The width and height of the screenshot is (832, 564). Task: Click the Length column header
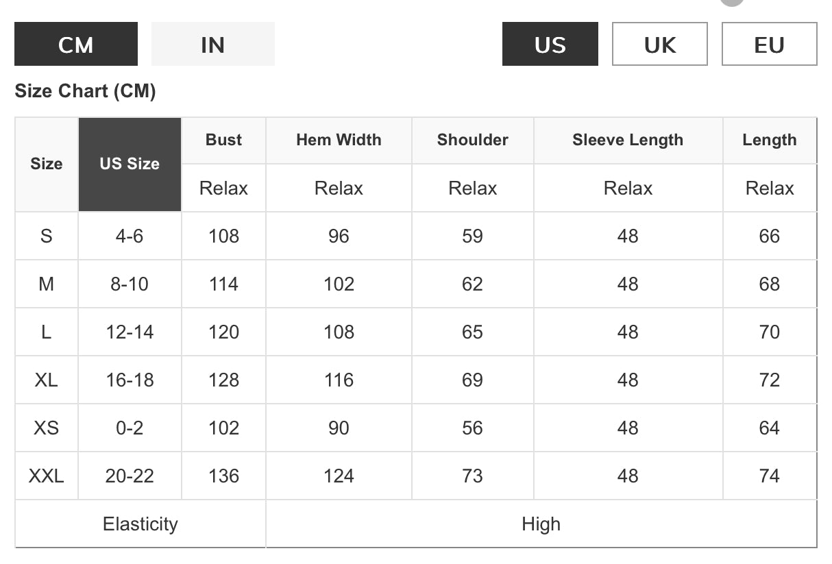770,140
